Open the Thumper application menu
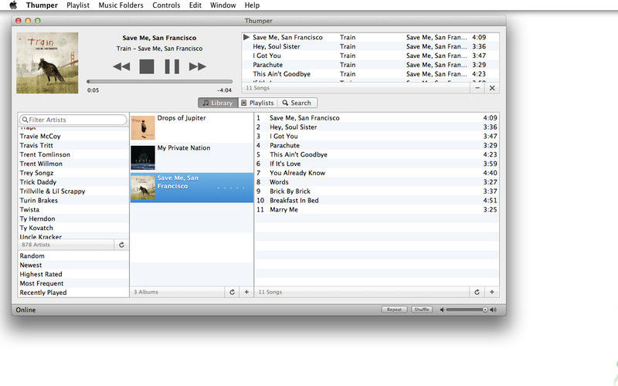Viewport: 618px width, 386px height. coord(42,5)
